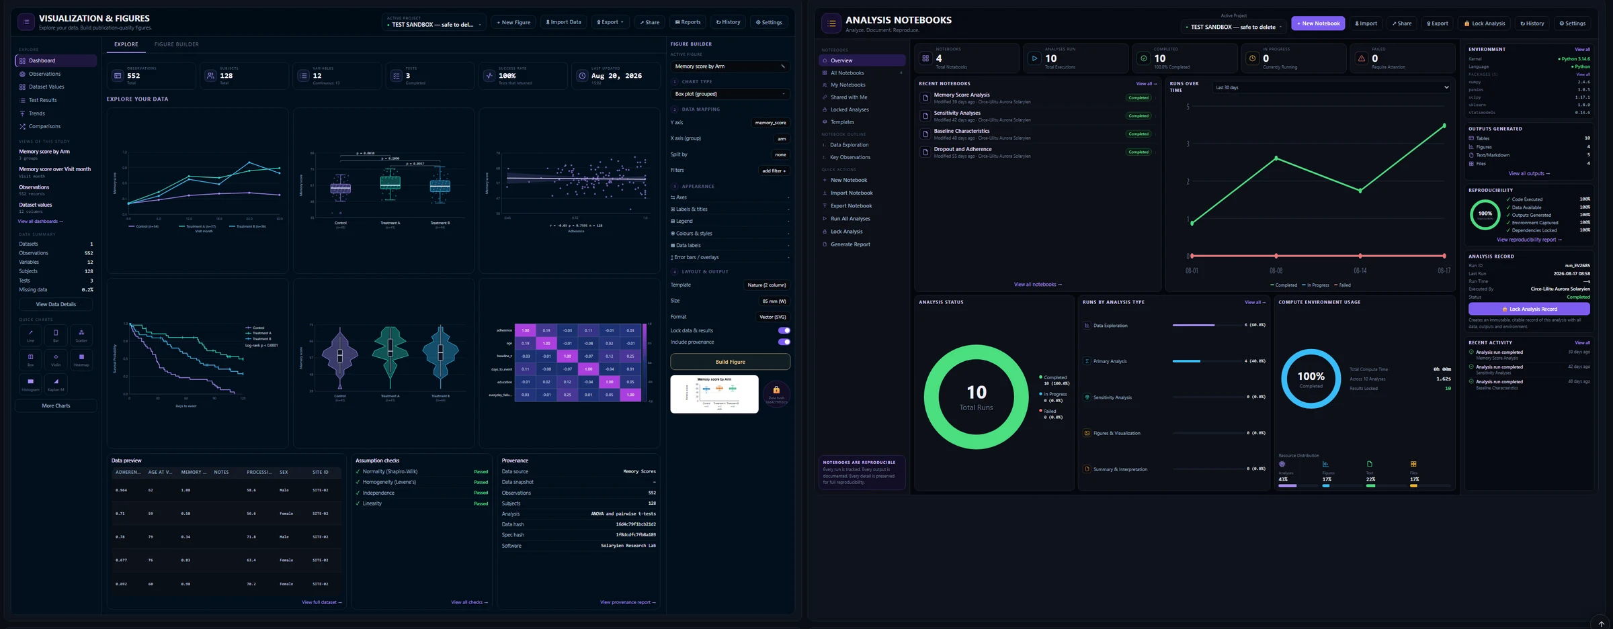Screen dimensions: 1613x629
Task: Open the Analysis Notebooks hamburger menu icon
Action: pos(831,23)
